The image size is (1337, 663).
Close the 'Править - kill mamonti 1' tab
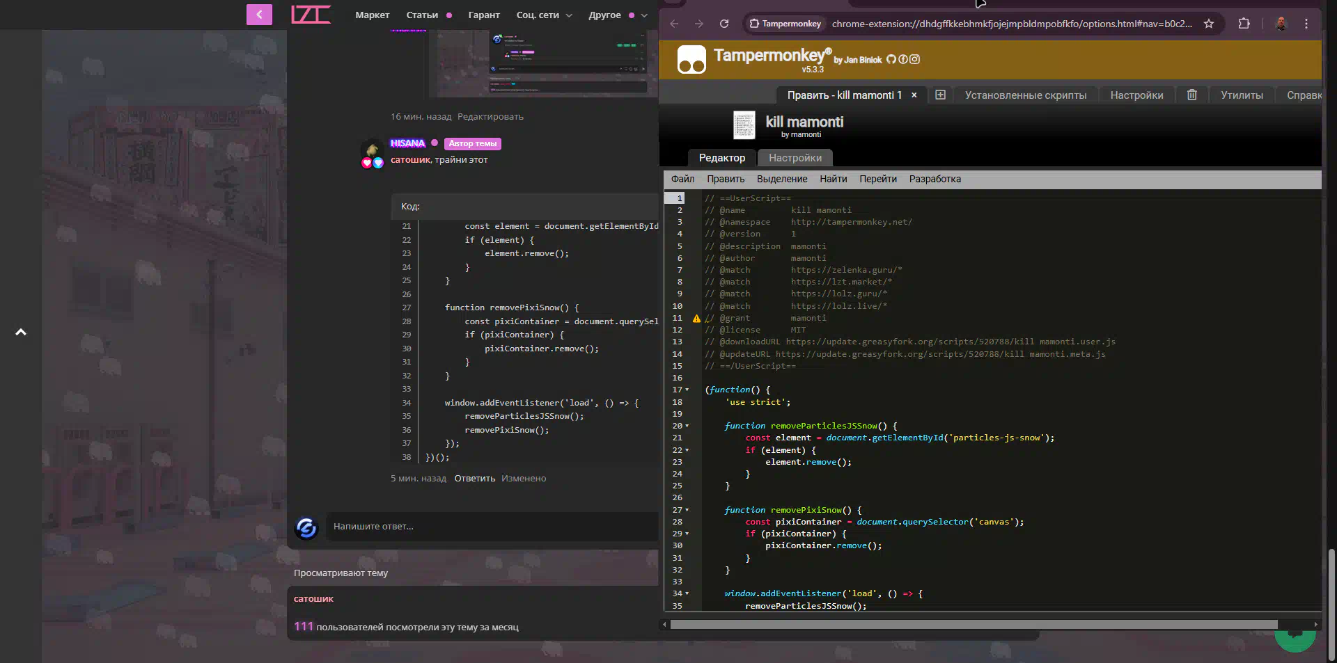pyautogui.click(x=914, y=95)
